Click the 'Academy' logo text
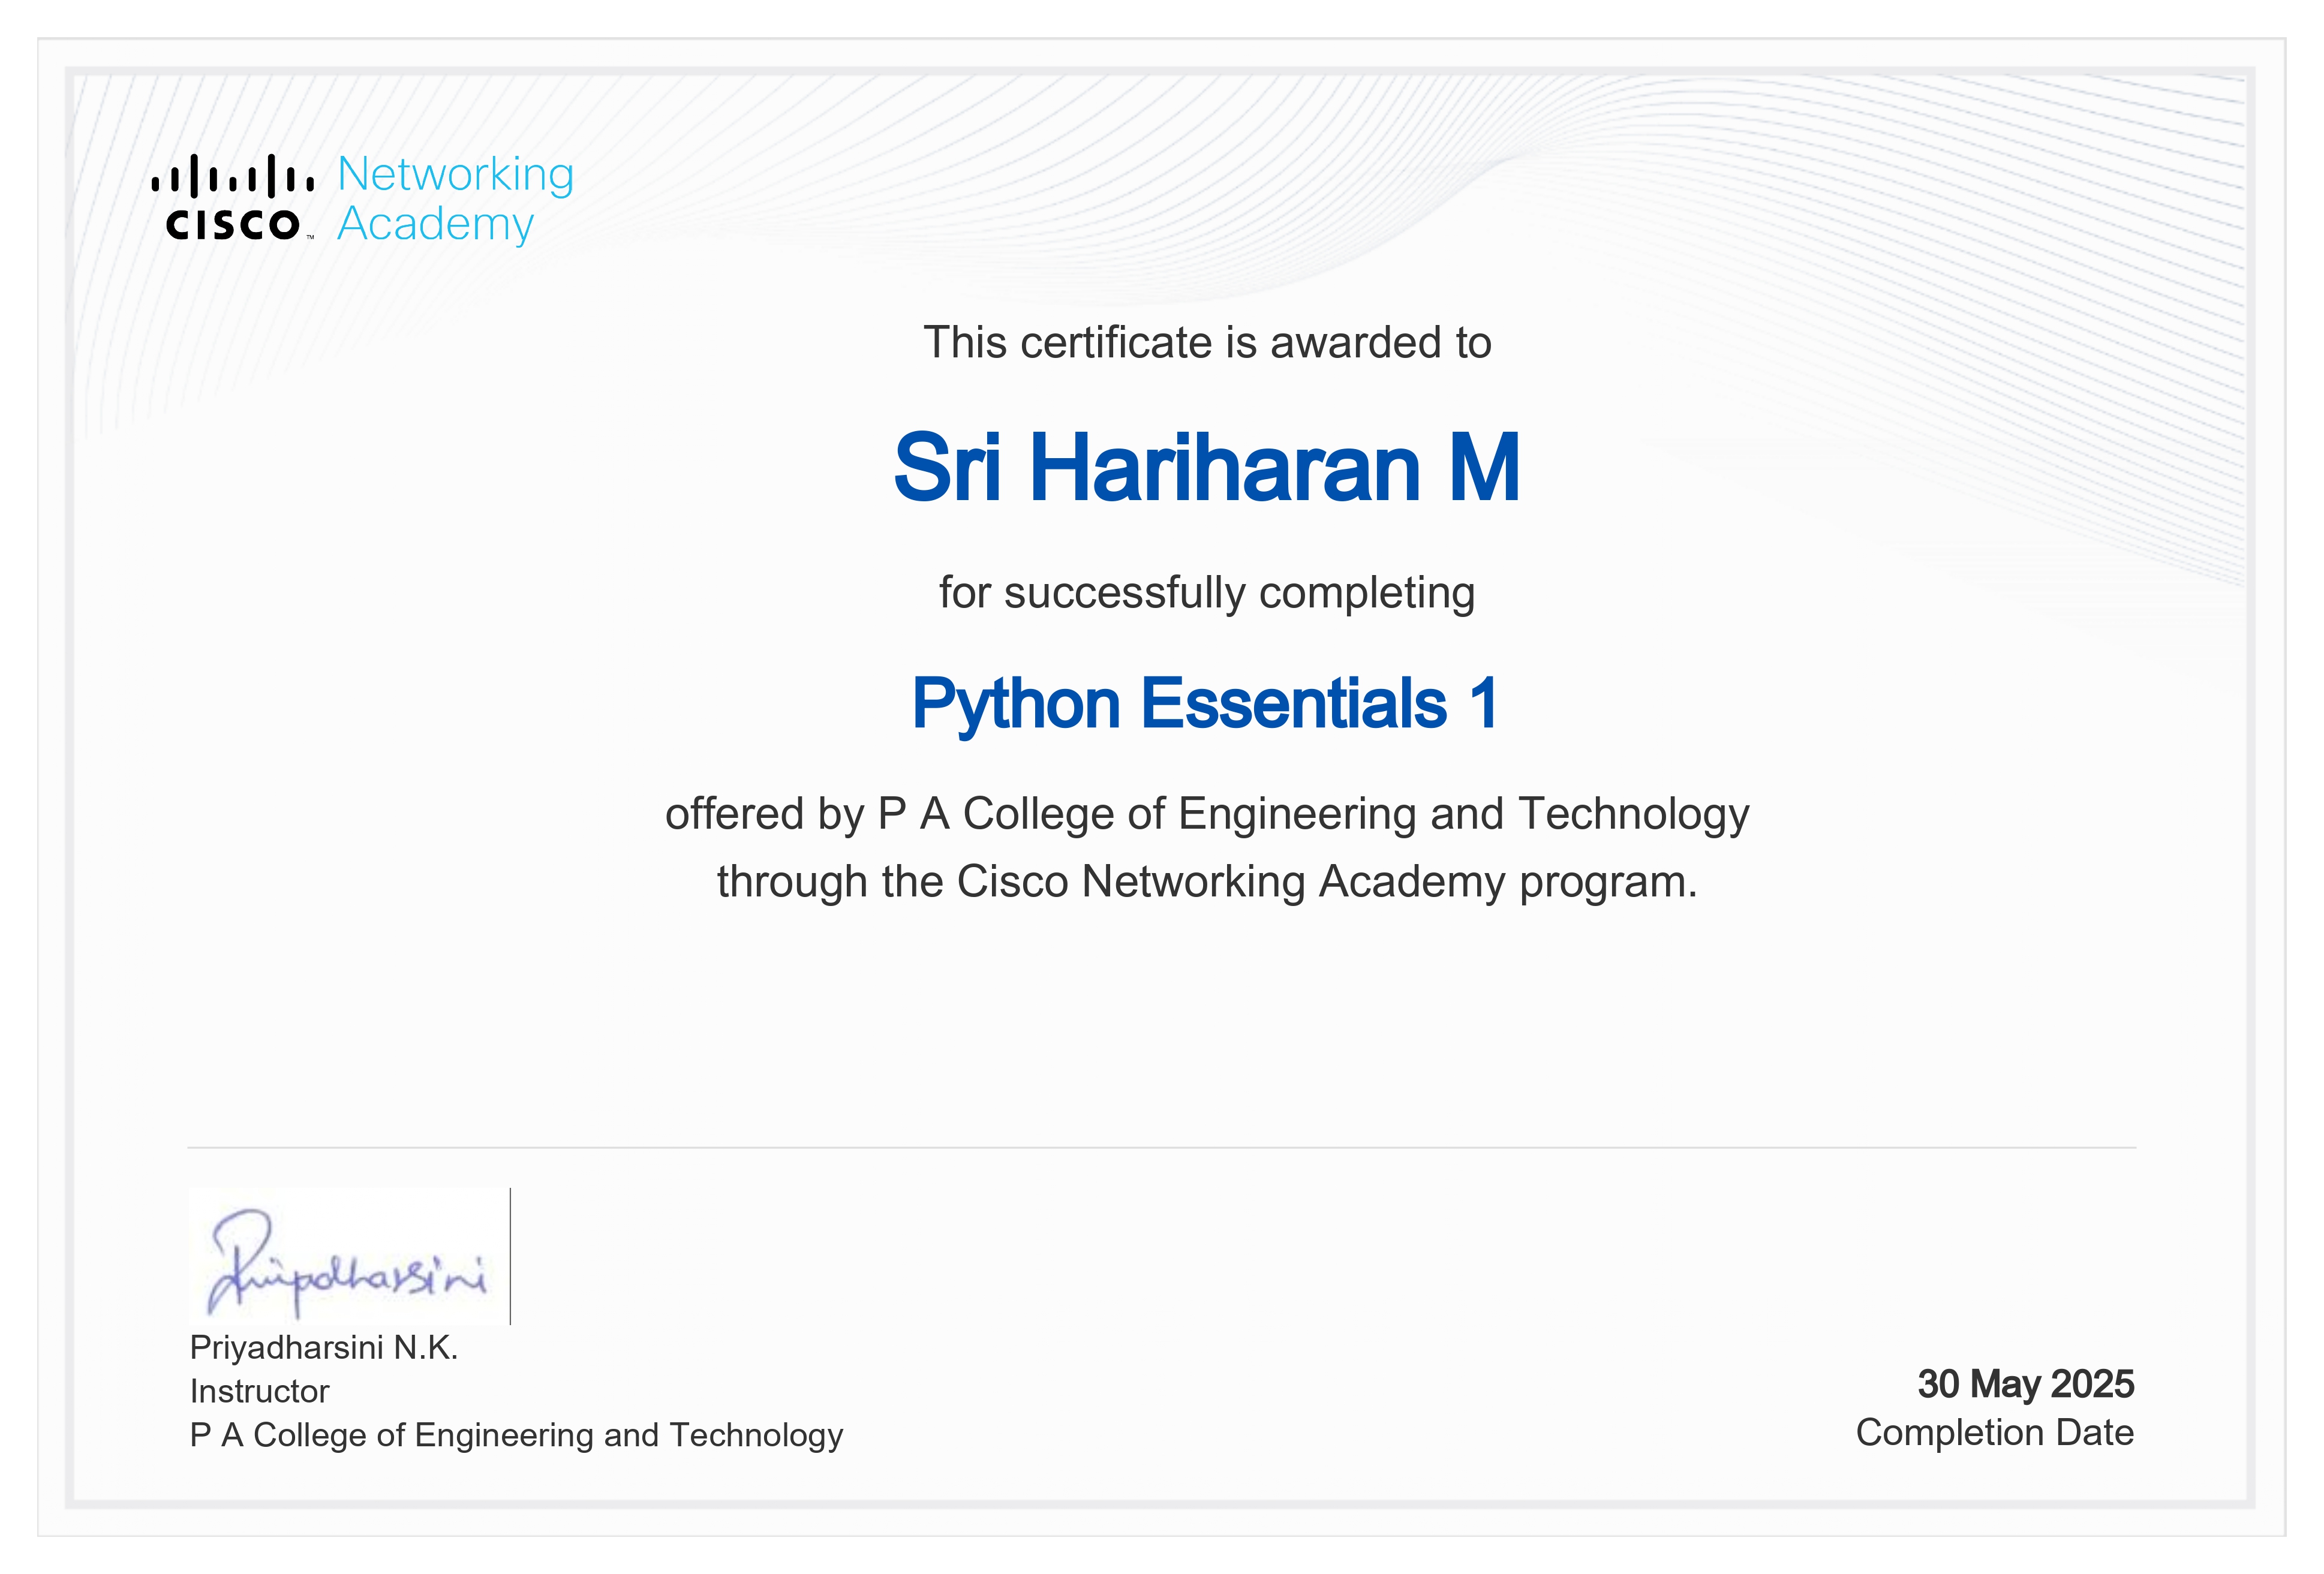Screen dimensions: 2324x1574 pos(435,224)
